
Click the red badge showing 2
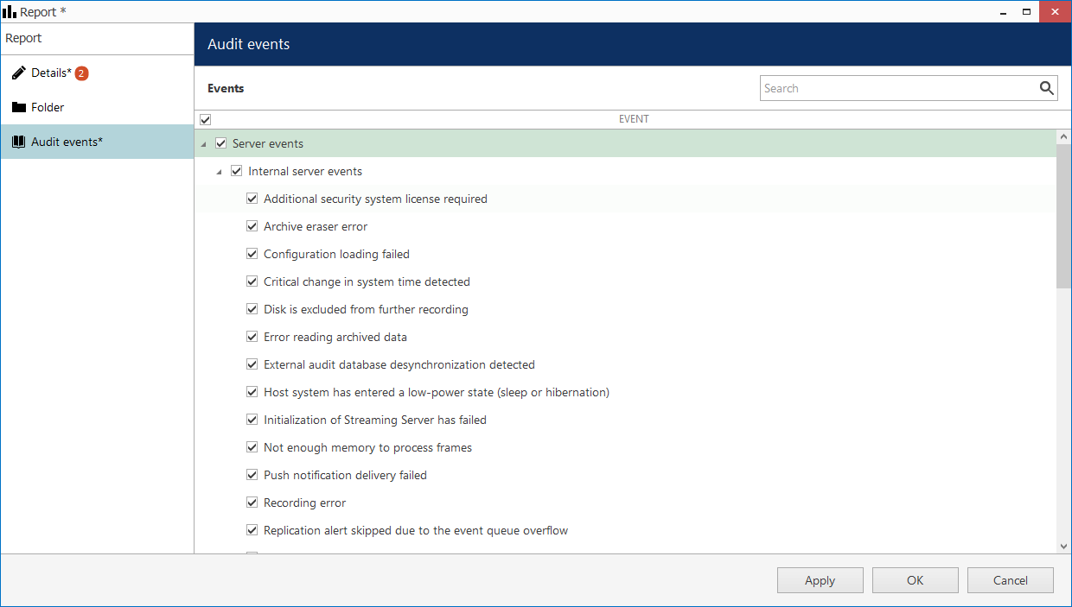81,73
